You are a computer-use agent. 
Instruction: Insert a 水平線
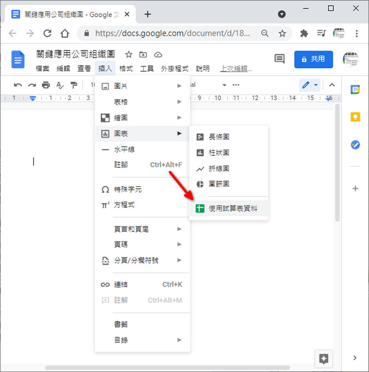pos(143,149)
